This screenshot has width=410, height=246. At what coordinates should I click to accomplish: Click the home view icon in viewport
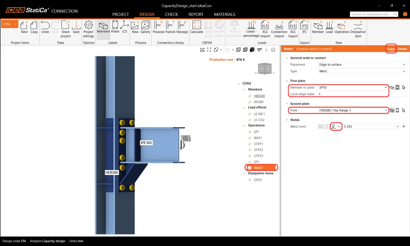(273, 50)
